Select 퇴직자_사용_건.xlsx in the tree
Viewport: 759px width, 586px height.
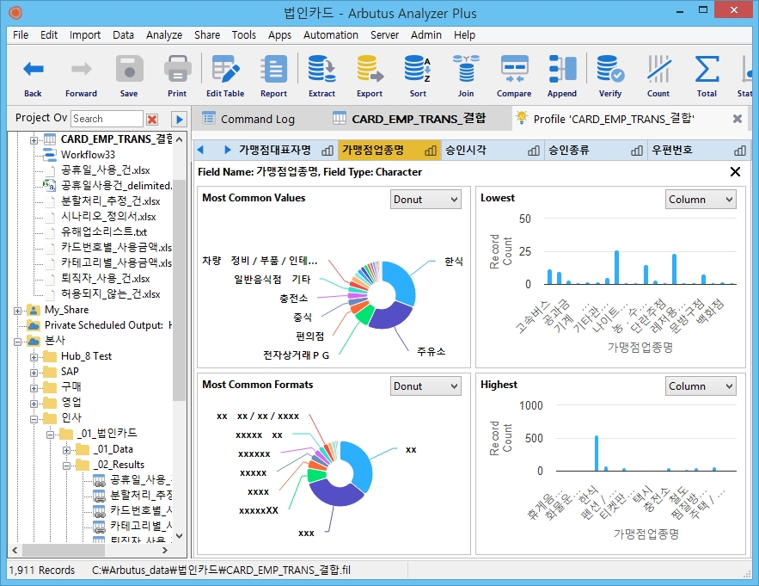point(106,279)
